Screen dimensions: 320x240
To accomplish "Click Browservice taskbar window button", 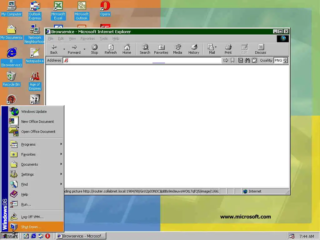I will click(81, 236).
